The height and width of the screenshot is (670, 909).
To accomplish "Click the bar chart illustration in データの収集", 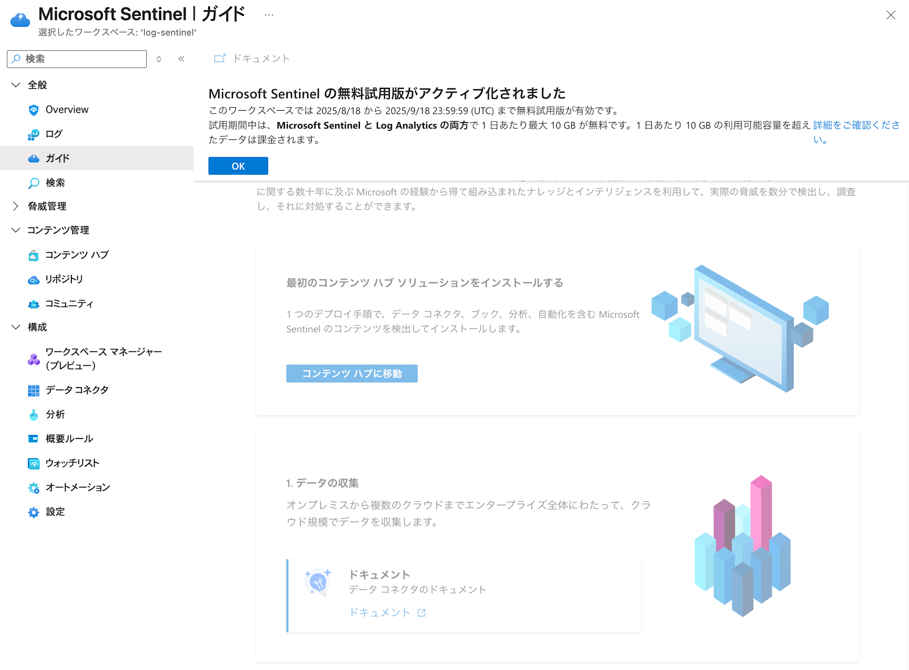I will coord(743,546).
